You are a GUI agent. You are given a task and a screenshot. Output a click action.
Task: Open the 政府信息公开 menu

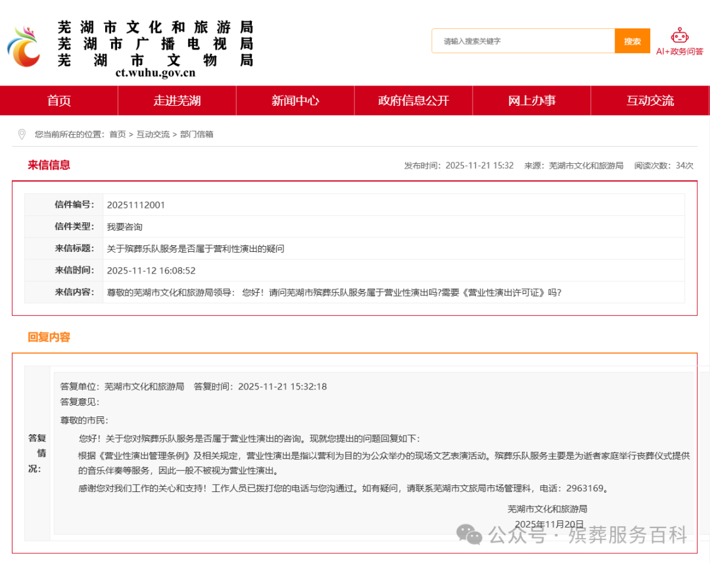413,100
